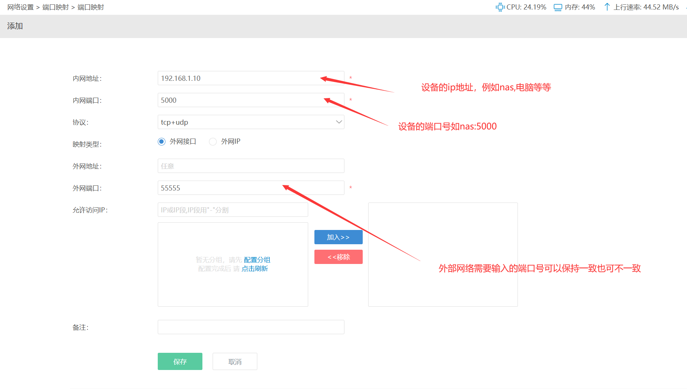Click the 加入>> button
This screenshot has height=389, width=687.
coord(338,237)
